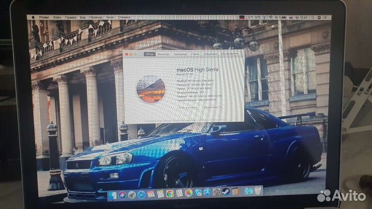The height and width of the screenshot is (209, 372).
Task: Click the High Sierra mountain logo
Action: pos(151,89)
